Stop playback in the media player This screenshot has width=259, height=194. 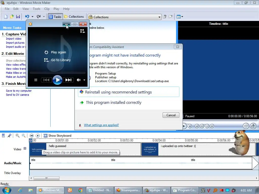(36, 80)
